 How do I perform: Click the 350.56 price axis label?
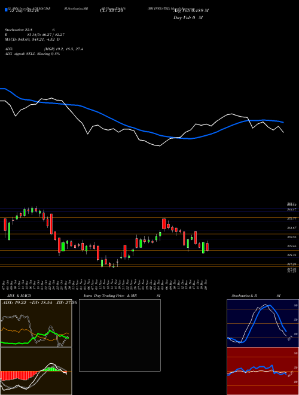point(292,237)
